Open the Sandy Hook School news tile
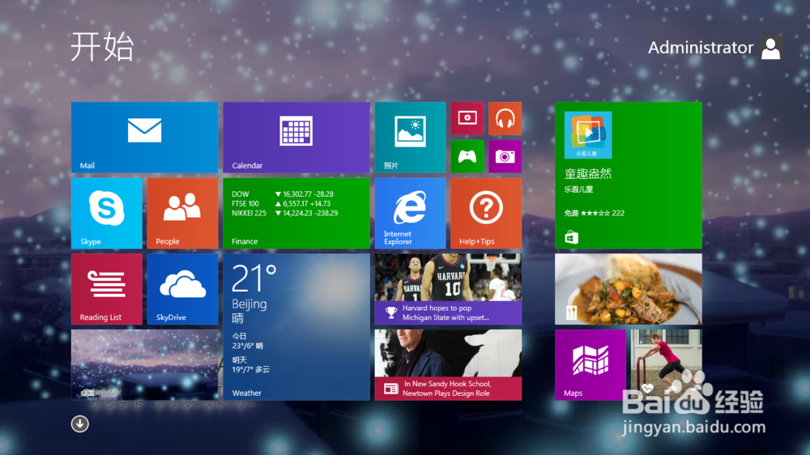Image resolution: width=810 pixels, height=455 pixels. click(449, 365)
